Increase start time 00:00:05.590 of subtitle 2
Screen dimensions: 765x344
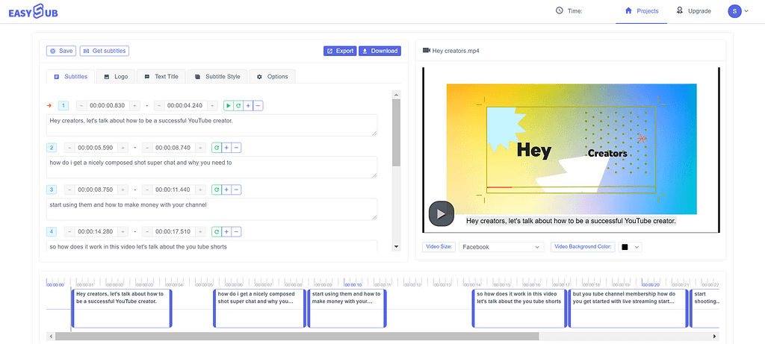pyautogui.click(x=123, y=148)
